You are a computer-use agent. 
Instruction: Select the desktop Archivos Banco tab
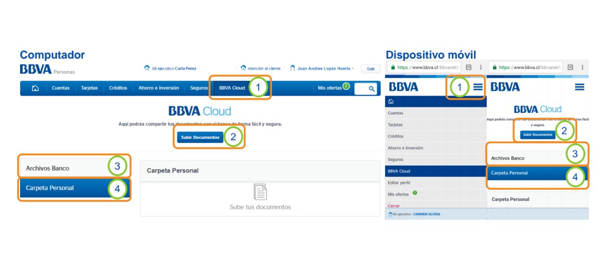click(74, 168)
